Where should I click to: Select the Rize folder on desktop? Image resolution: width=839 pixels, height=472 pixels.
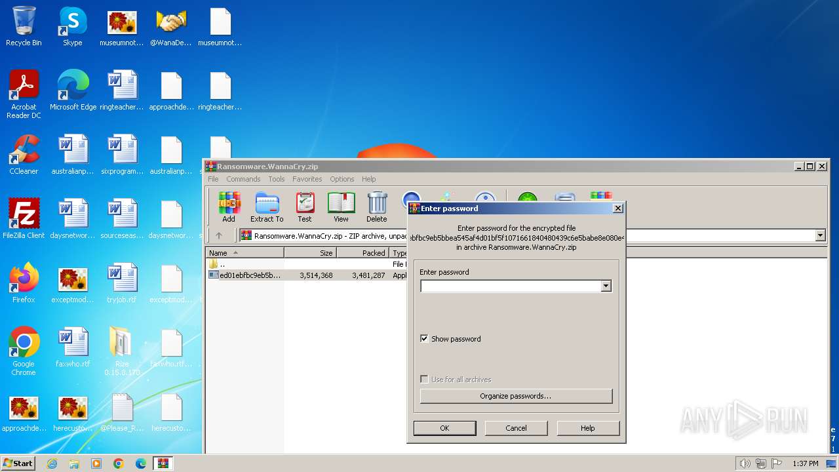(x=122, y=352)
